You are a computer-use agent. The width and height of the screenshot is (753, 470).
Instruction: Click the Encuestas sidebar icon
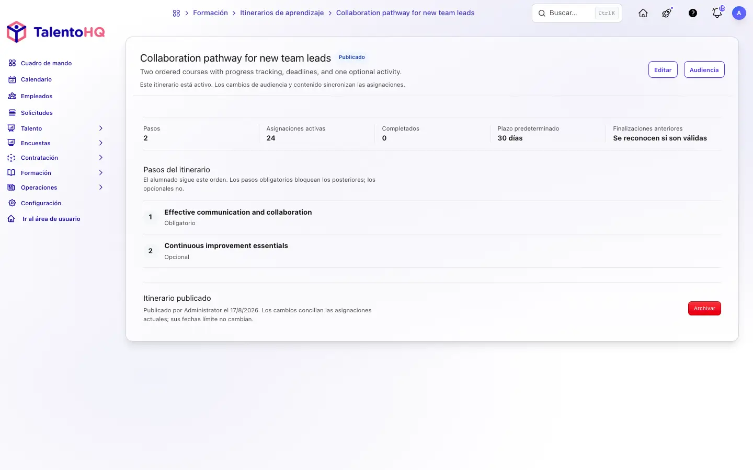coord(11,143)
